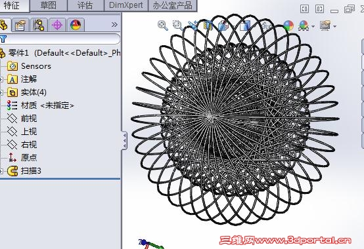Image resolution: width=364 pixels, height=249 pixels.
Task: Switch to the FeatureManager design tree tab
Action: tap(4, 25)
